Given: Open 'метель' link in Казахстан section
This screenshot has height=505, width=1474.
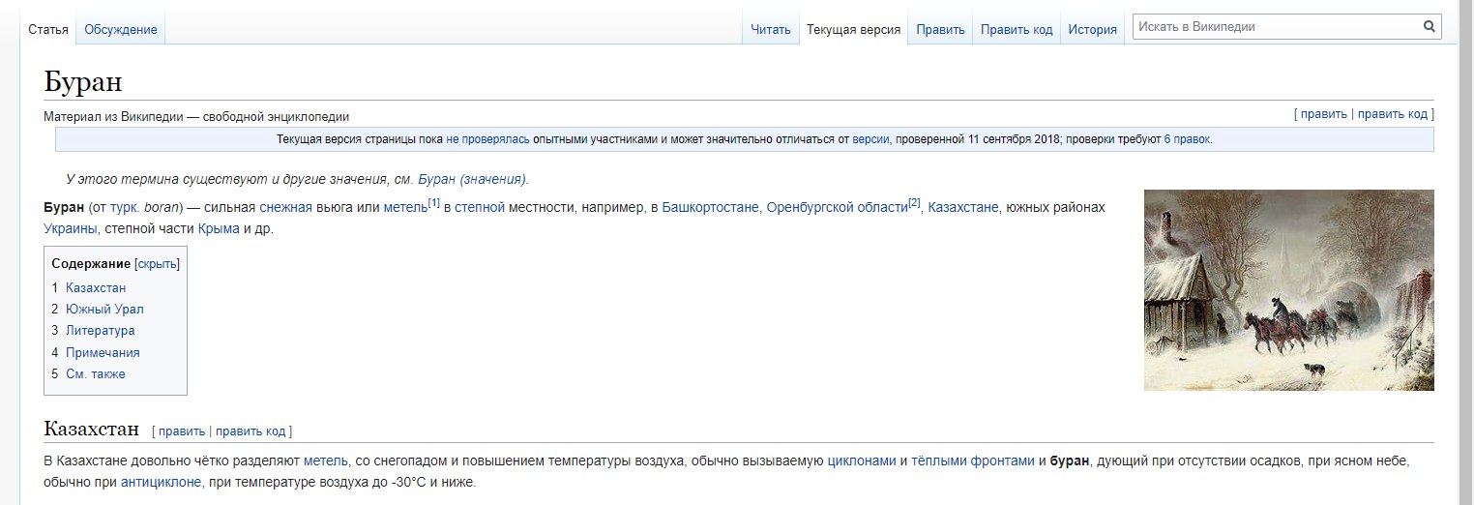Looking at the screenshot, I should (326, 460).
